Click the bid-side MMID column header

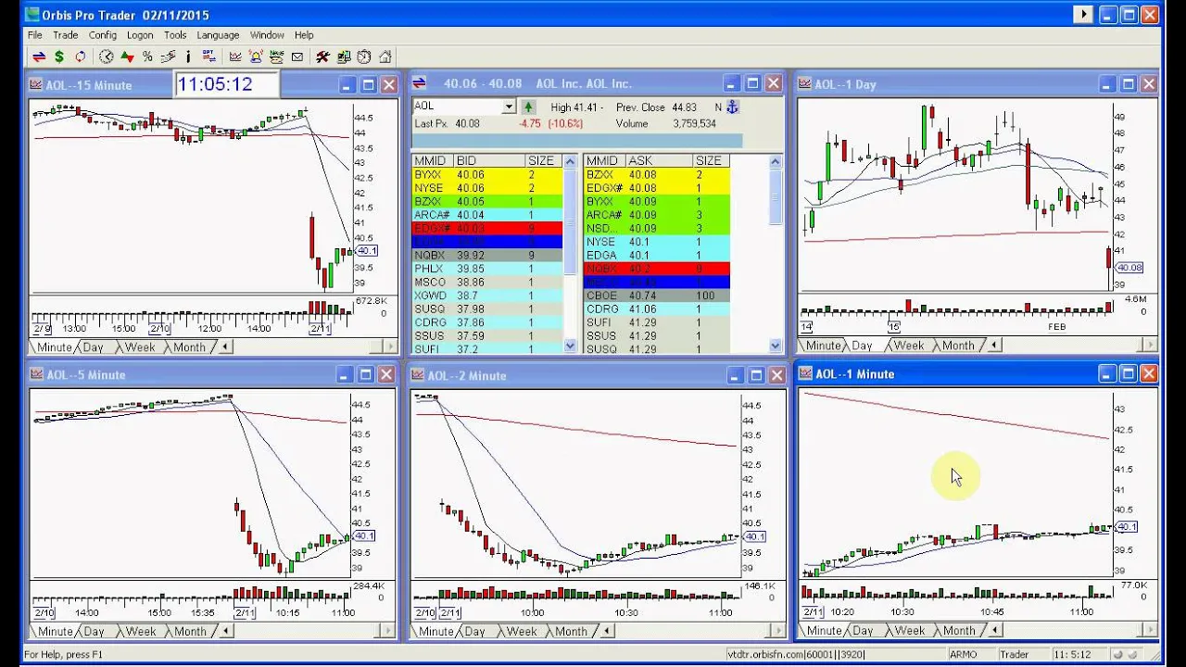click(x=433, y=161)
